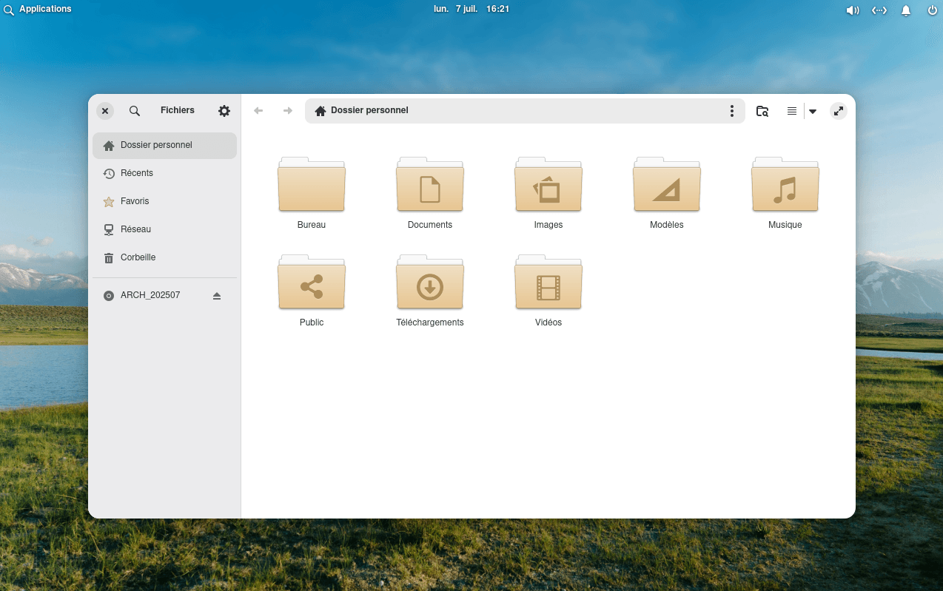Click the home icon in the path bar
Viewport: 943px width, 591px height.
(x=321, y=111)
